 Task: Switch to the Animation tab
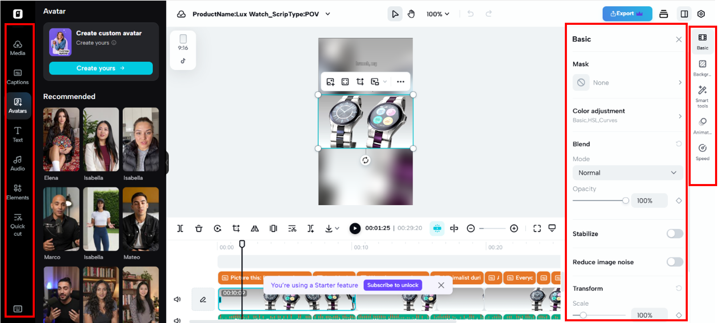[x=703, y=126]
